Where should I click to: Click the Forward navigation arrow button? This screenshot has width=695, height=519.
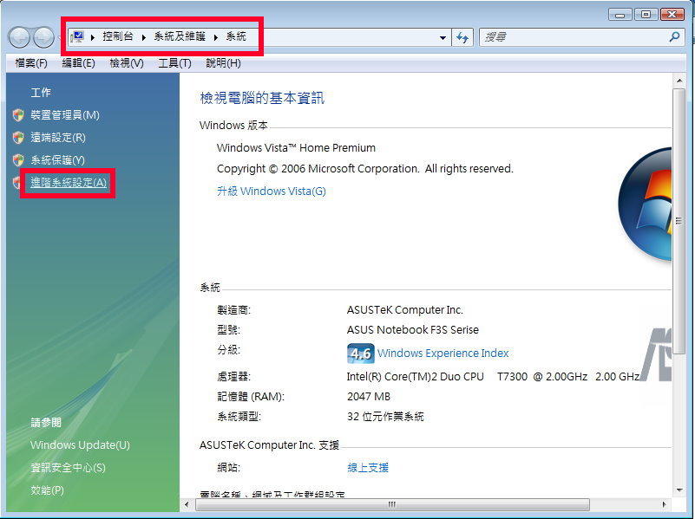coord(44,37)
